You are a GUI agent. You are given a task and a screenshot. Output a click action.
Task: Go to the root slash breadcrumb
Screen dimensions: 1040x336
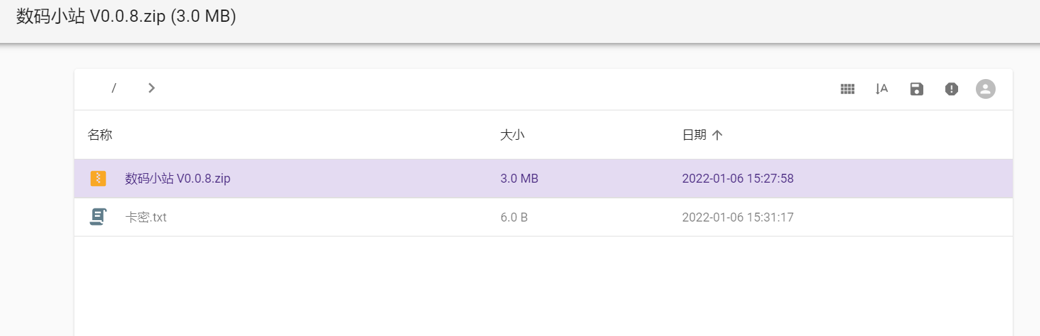point(114,88)
